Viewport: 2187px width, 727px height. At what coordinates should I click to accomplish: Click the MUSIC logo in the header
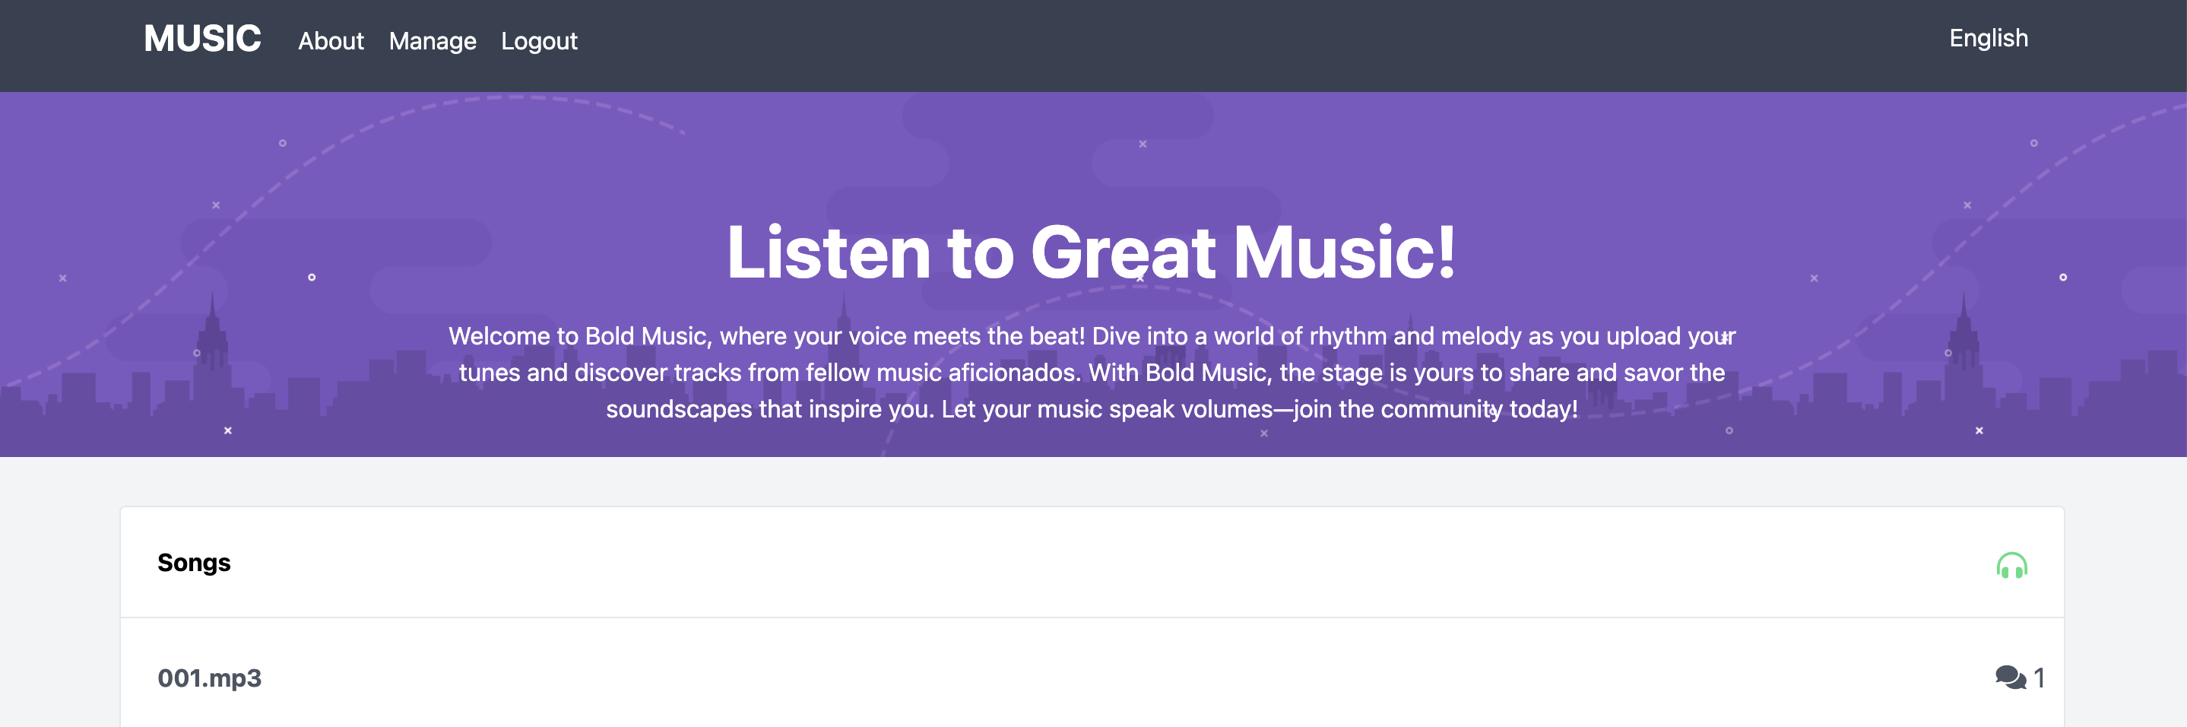click(x=202, y=39)
